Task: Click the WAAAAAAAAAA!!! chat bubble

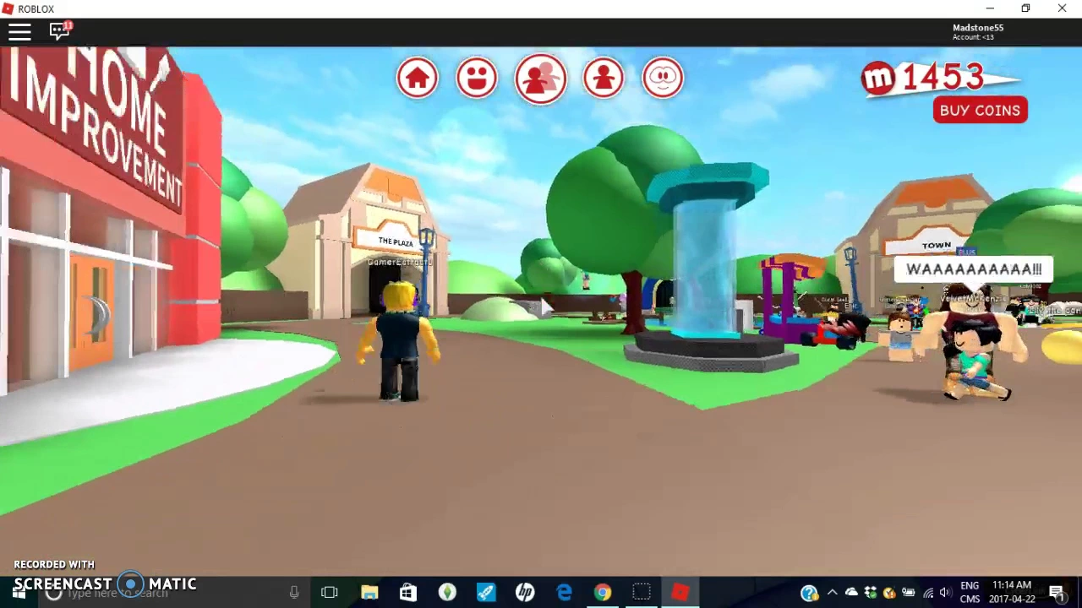Action: click(x=974, y=269)
